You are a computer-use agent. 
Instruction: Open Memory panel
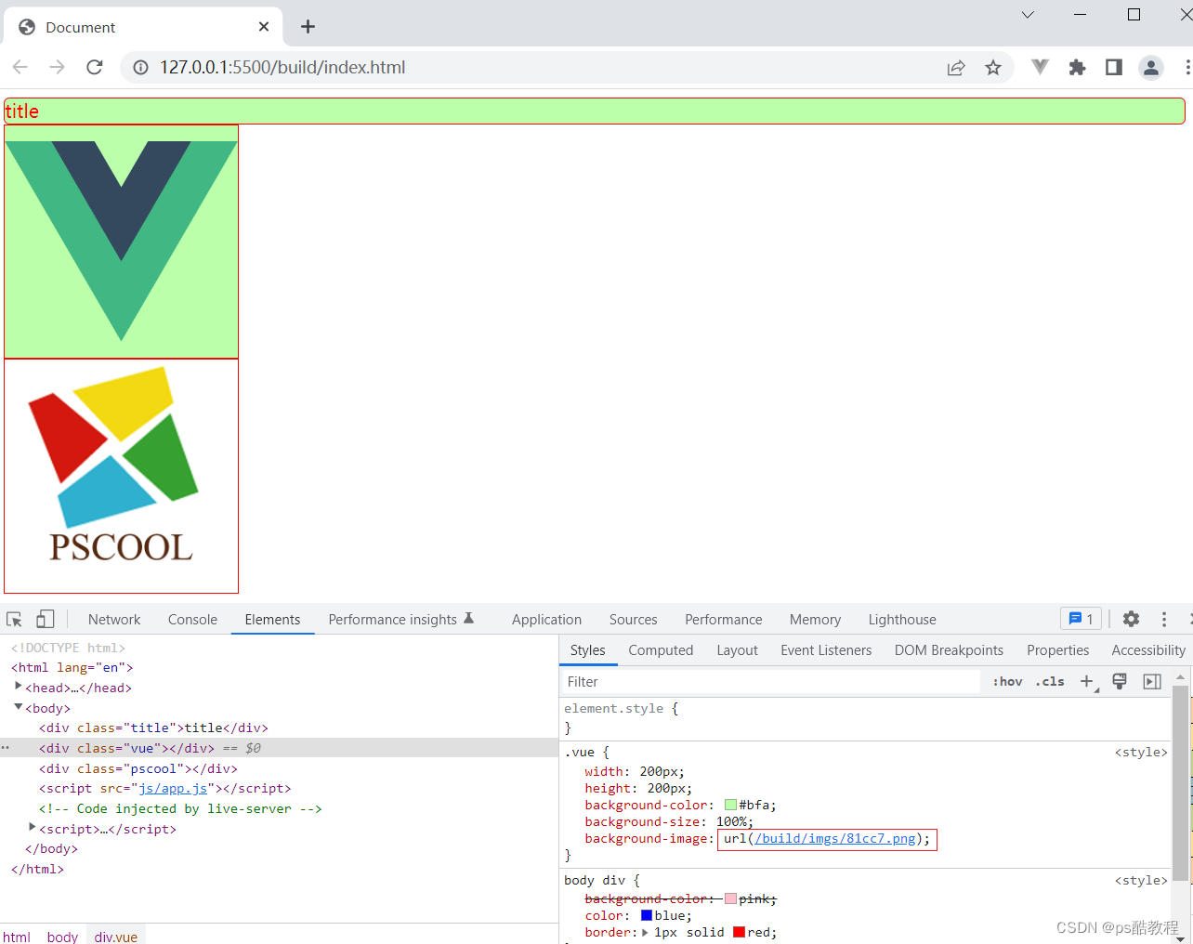tap(815, 620)
